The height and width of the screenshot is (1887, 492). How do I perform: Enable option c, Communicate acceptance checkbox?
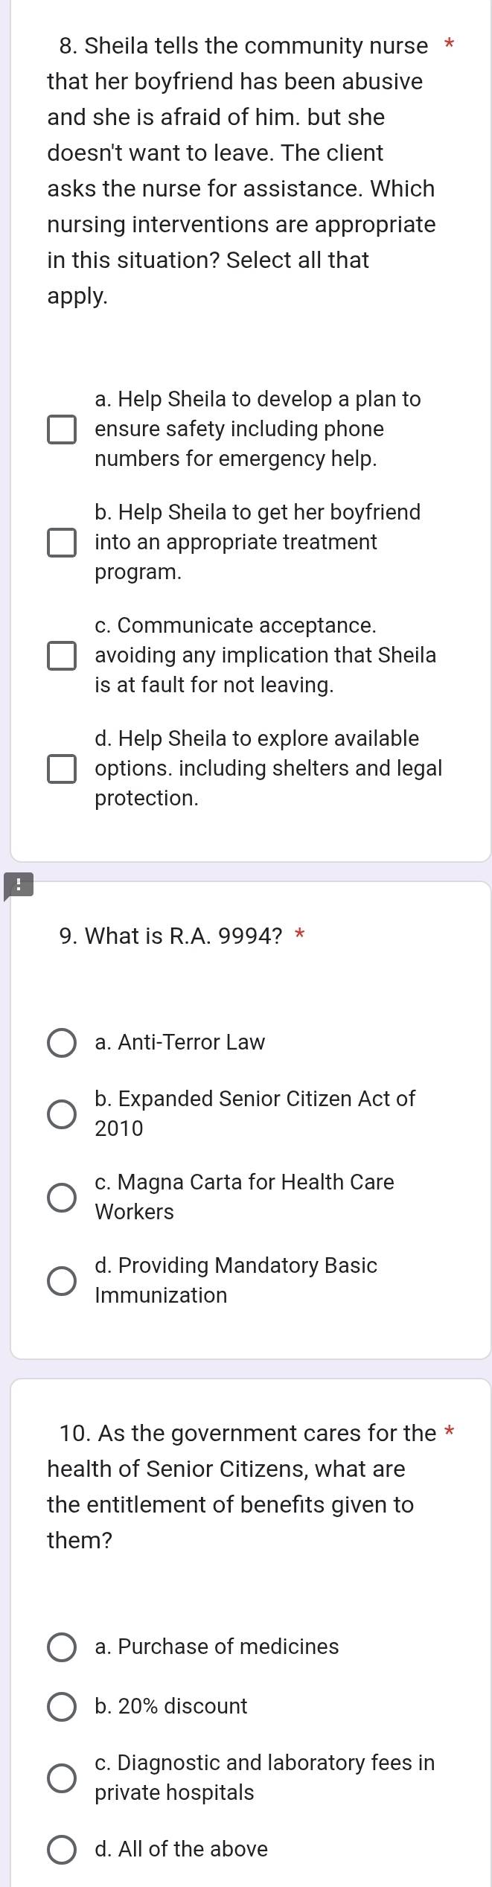62,656
